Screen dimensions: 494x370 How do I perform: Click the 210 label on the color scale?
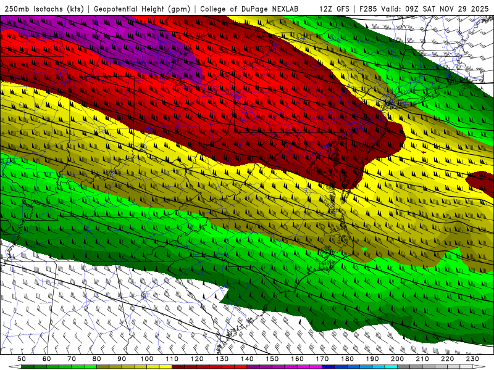coord(422,359)
